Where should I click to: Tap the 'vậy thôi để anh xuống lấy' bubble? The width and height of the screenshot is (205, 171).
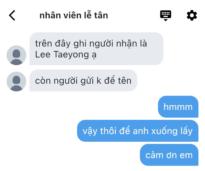(x=138, y=131)
